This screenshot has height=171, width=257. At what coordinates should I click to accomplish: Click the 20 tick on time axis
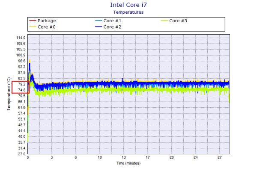tap(172, 157)
